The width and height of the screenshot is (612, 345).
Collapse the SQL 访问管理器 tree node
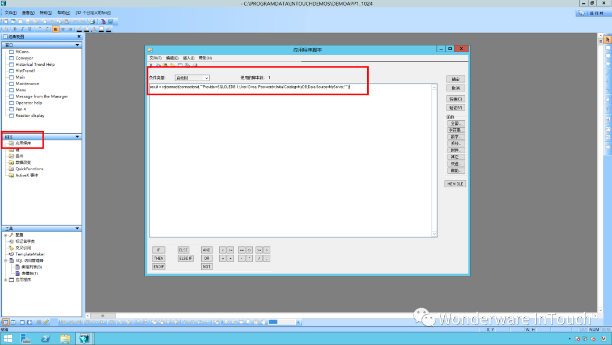pos(5,260)
